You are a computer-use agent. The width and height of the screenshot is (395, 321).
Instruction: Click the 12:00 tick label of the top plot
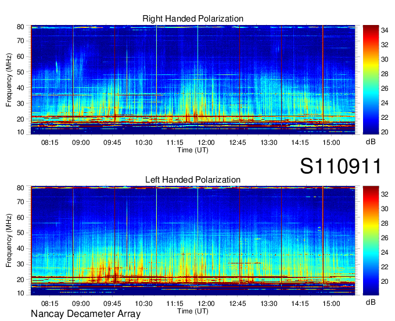click(206, 142)
